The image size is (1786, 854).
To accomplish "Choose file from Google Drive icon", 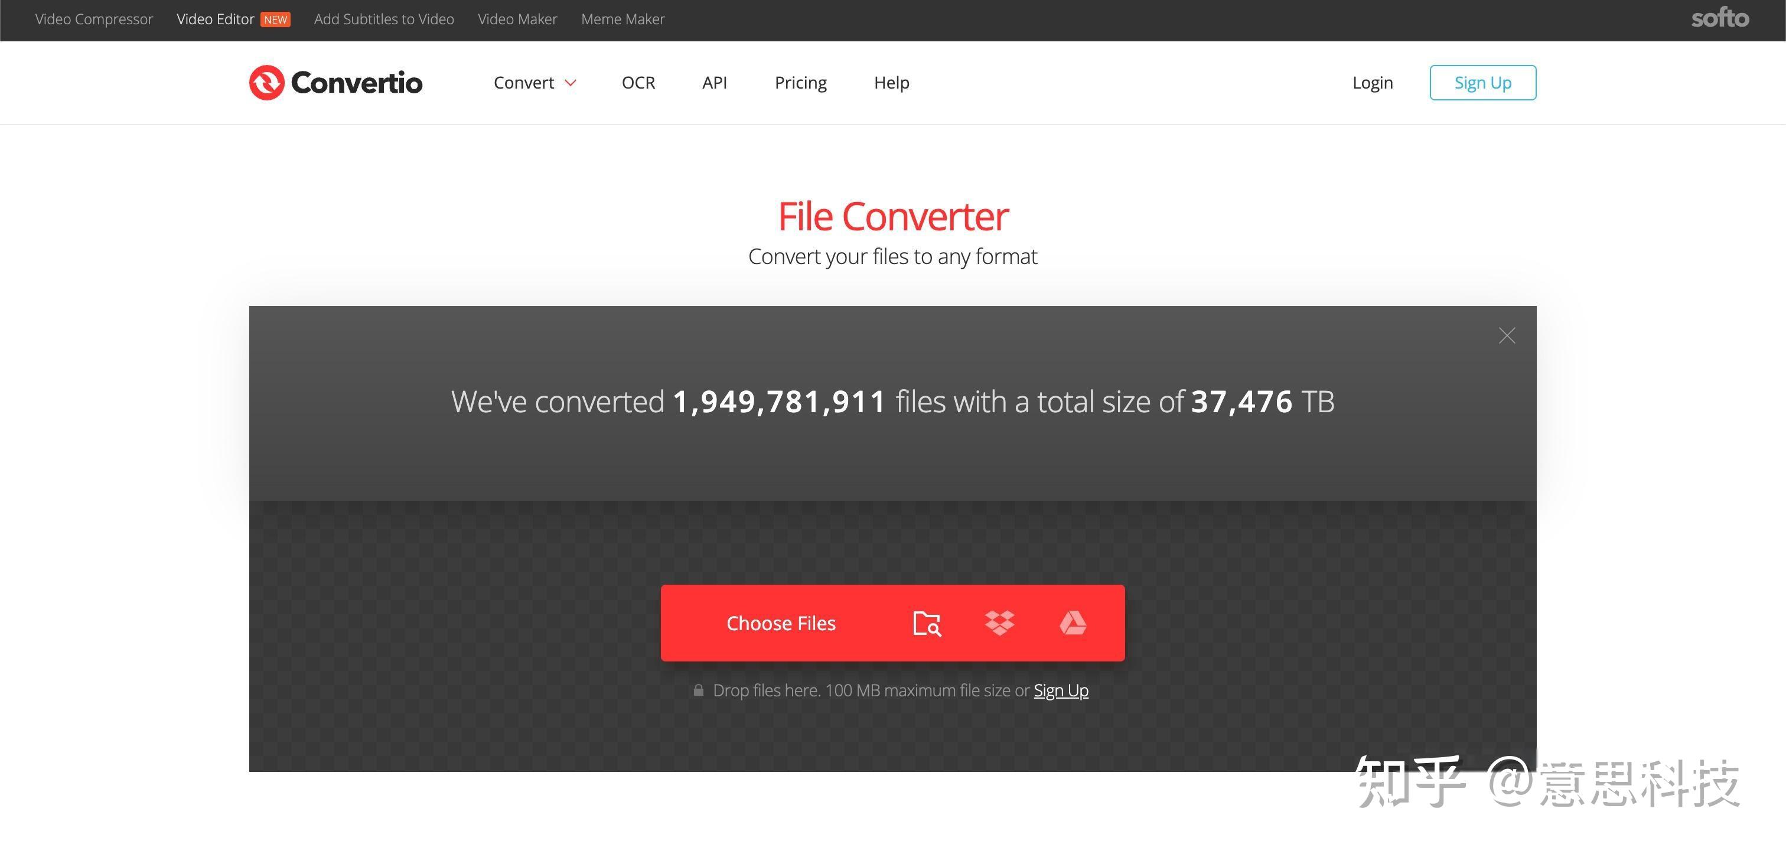I will point(1073,622).
